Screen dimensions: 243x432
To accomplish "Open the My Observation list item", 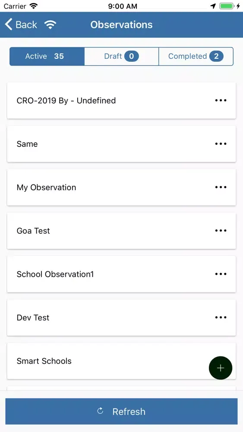I will pos(121,187).
